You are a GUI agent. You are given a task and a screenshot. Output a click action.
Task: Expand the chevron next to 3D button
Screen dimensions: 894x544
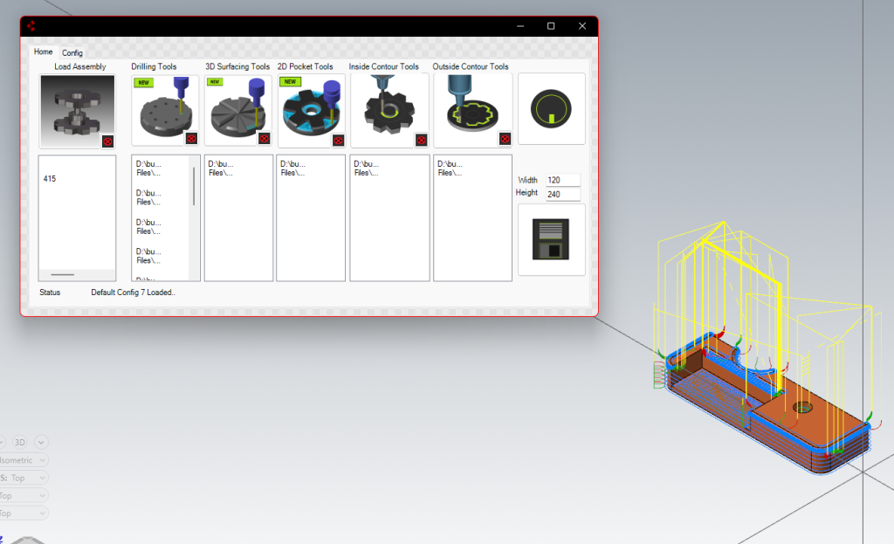(41, 442)
